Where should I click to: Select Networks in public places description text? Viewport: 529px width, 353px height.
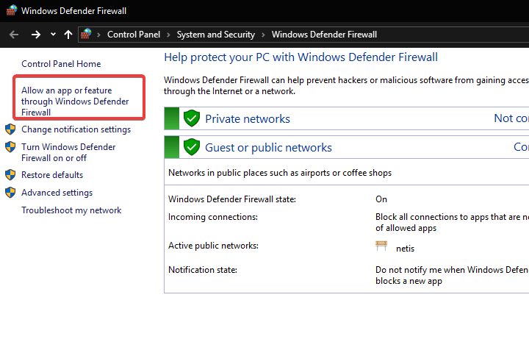(x=280, y=173)
